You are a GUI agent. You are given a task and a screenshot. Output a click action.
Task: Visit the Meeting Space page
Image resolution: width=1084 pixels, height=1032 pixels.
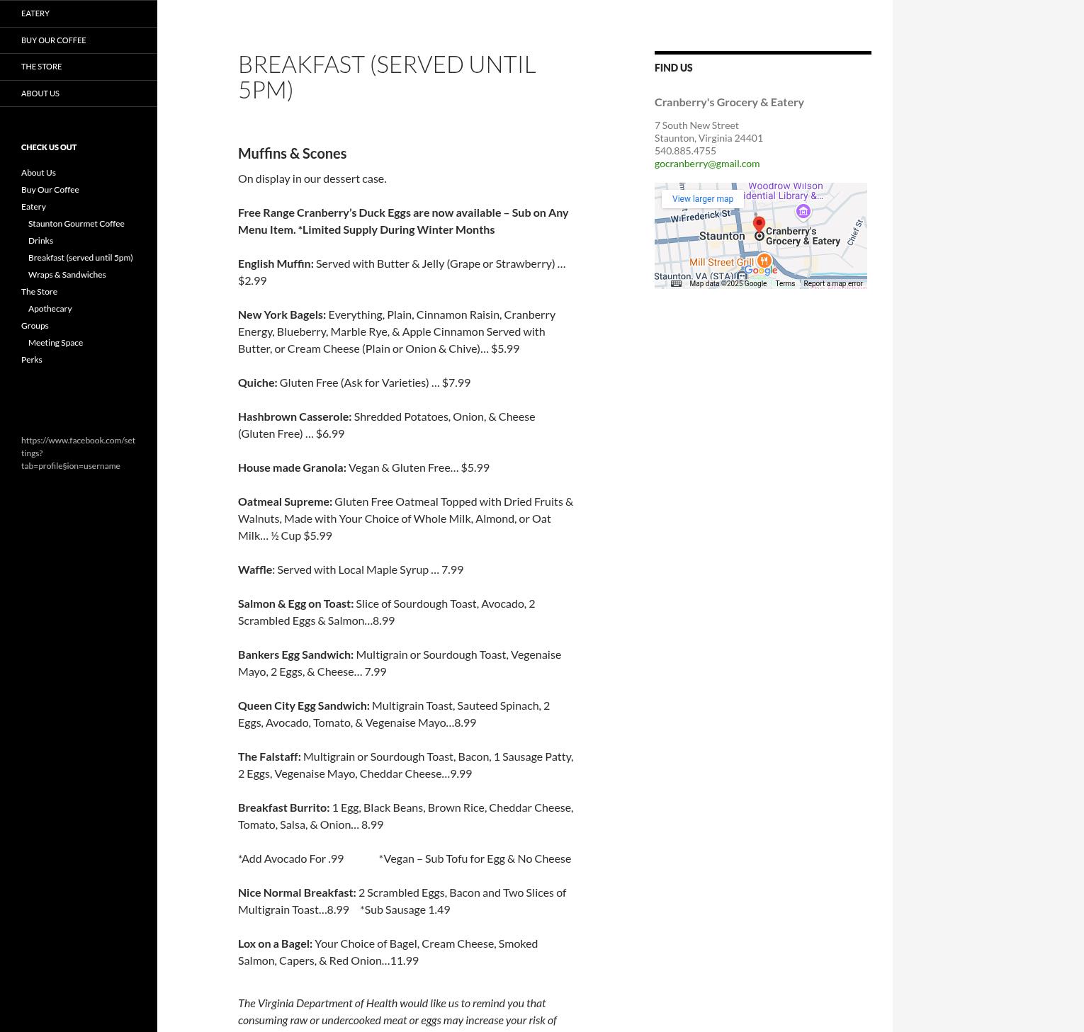tap(55, 343)
